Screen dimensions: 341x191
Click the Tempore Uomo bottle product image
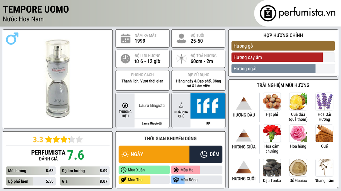[x=58, y=79]
